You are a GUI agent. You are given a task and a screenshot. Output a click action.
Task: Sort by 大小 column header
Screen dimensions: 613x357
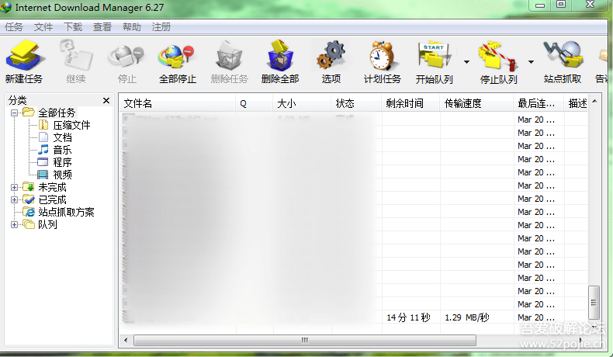click(302, 103)
